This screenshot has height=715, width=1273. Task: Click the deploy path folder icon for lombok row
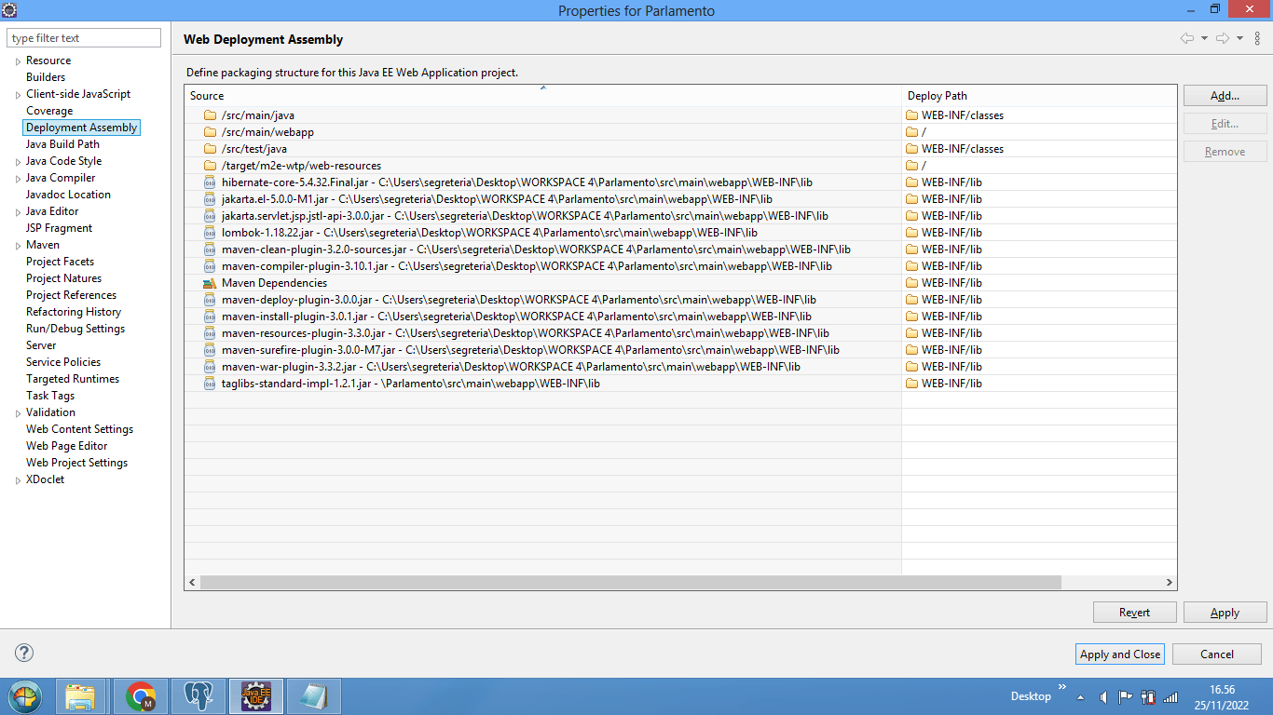click(x=912, y=233)
